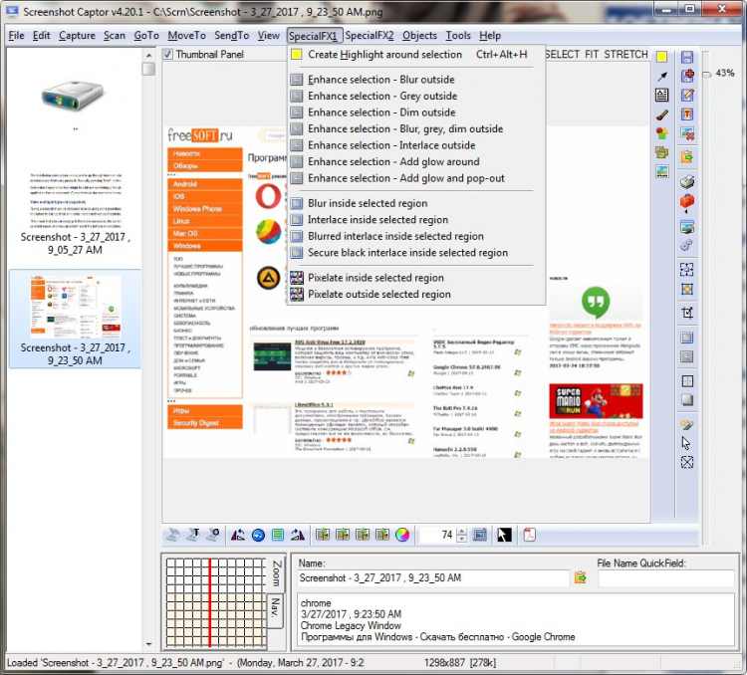This screenshot has height=675, width=747.
Task: Select the paintbrush tool
Action: tap(661, 114)
